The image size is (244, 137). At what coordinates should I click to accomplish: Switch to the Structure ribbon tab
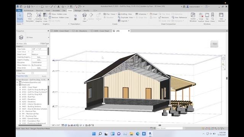pos(39,11)
